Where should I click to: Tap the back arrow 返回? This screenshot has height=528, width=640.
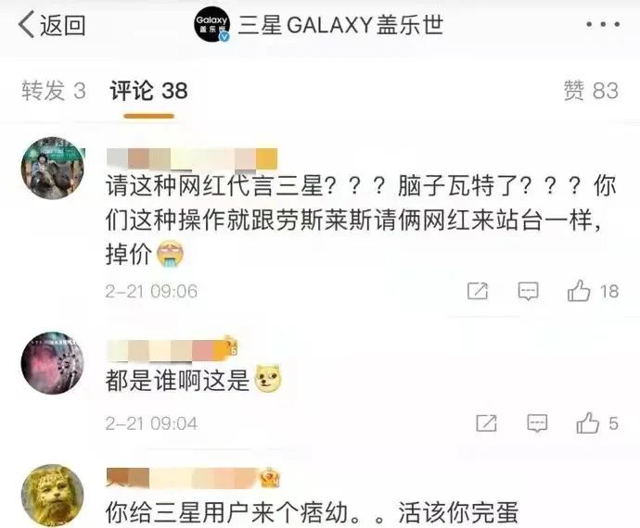pyautogui.click(x=51, y=25)
